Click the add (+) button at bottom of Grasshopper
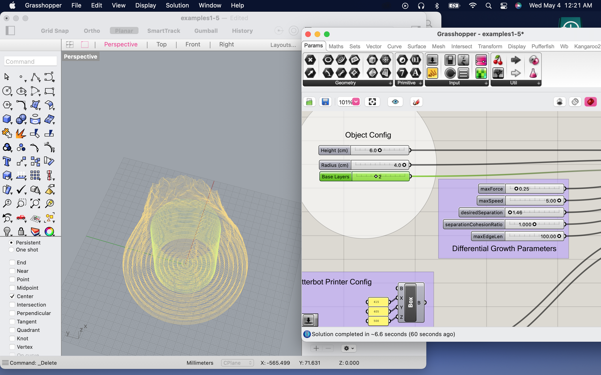The image size is (601, 375). tap(316, 348)
